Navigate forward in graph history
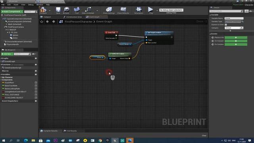The width and height of the screenshot is (254, 143). click(54, 21)
